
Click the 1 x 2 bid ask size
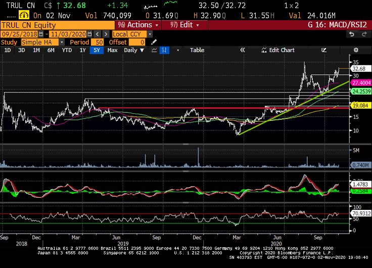click(291, 6)
